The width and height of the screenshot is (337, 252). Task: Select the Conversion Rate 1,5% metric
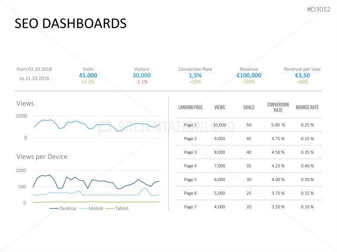(195, 75)
